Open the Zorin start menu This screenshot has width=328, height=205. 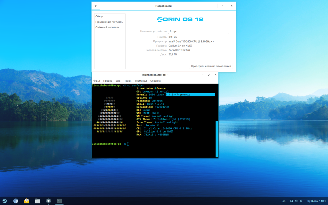4,201
